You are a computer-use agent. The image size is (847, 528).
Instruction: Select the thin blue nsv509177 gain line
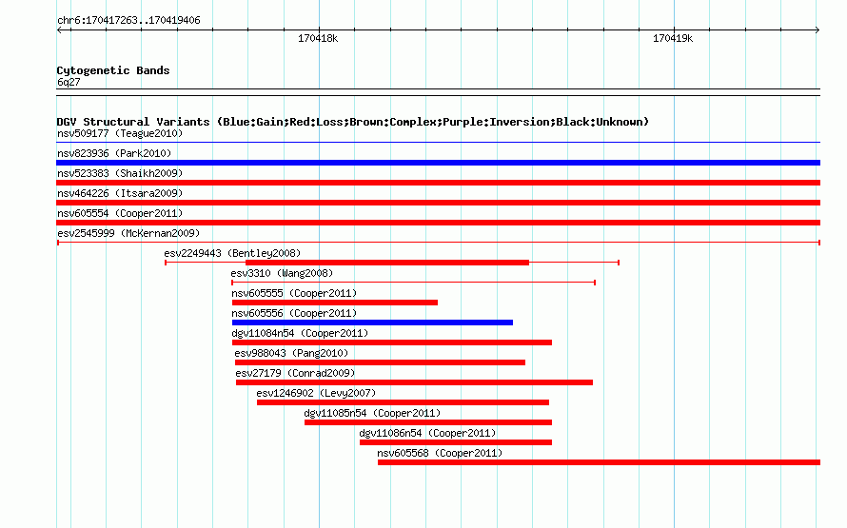pos(438,143)
